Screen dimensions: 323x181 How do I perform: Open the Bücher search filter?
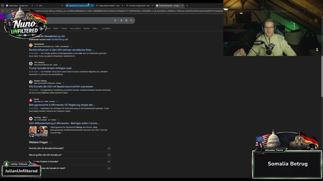pyautogui.click(x=87, y=28)
